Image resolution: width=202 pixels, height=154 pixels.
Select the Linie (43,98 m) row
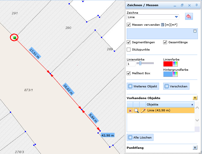point(169,110)
